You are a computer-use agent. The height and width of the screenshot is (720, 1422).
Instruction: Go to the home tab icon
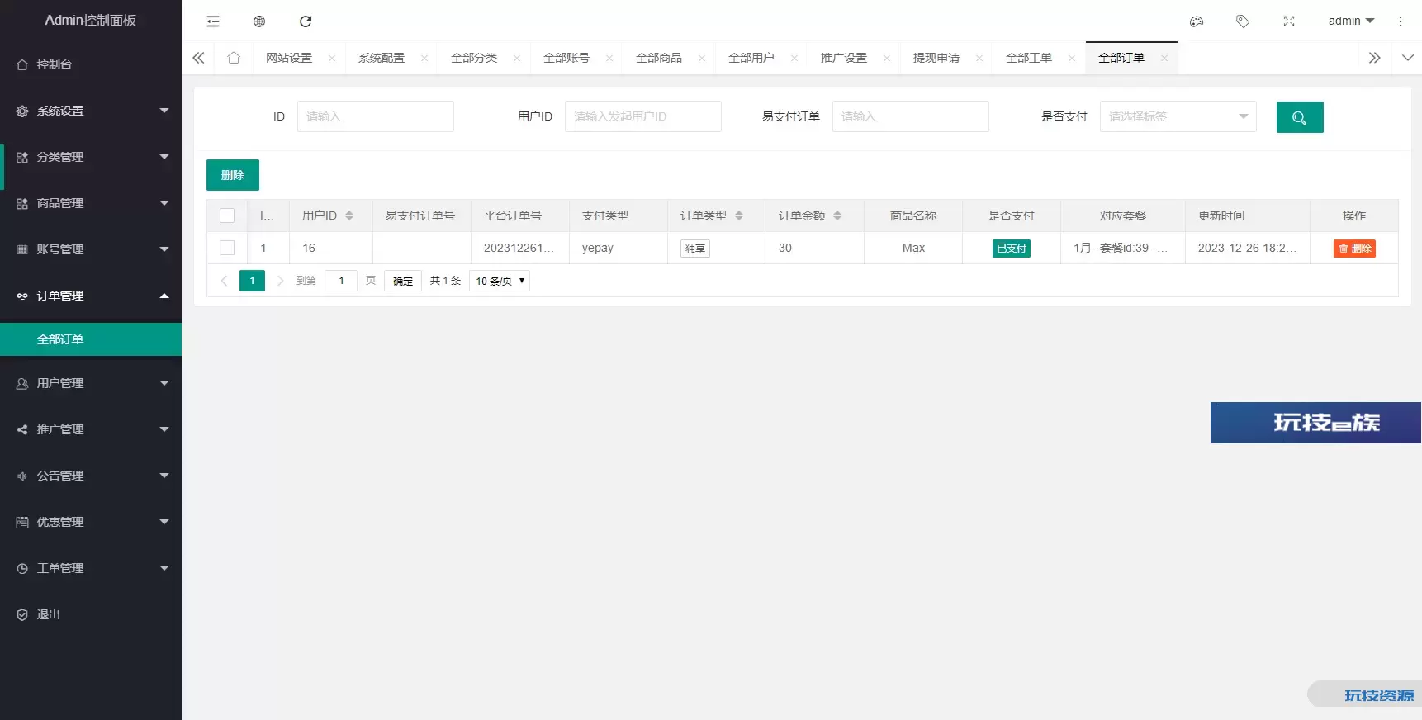tap(234, 58)
